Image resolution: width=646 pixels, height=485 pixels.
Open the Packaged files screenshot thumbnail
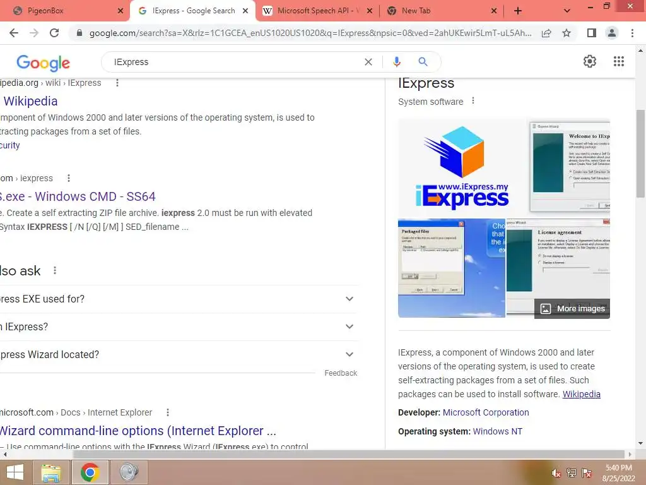click(452, 268)
